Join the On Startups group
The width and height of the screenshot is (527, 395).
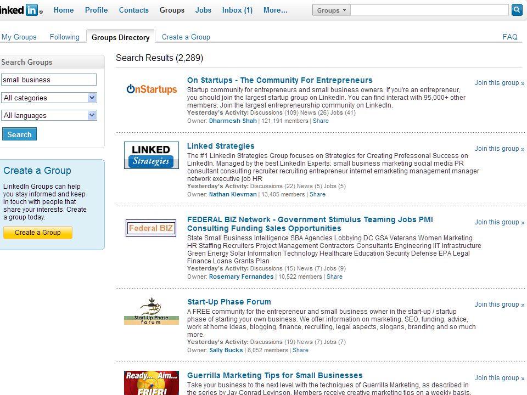(x=500, y=83)
